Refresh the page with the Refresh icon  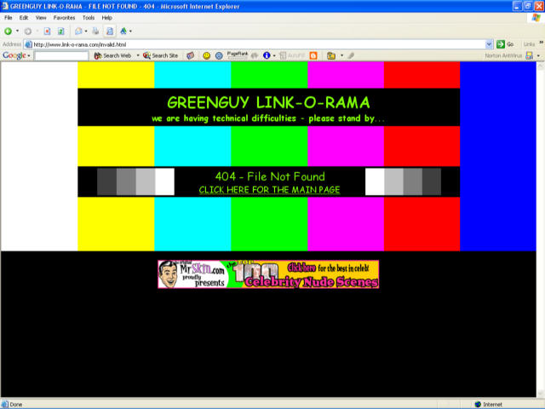60,31
